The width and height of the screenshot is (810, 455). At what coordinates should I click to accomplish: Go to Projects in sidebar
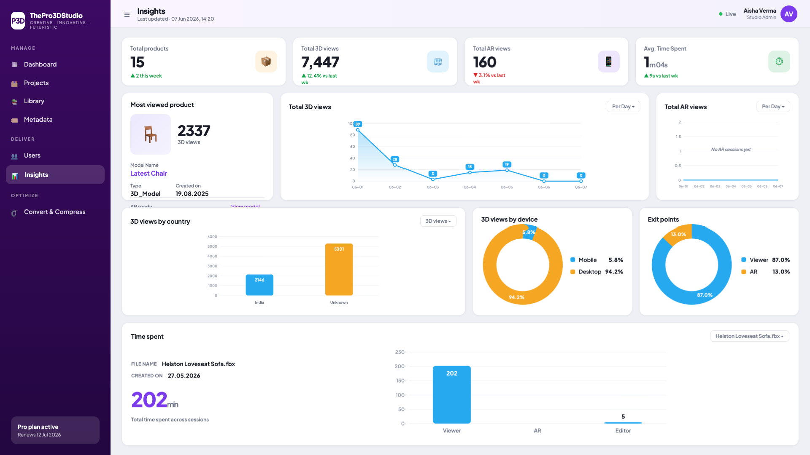[x=55, y=83]
